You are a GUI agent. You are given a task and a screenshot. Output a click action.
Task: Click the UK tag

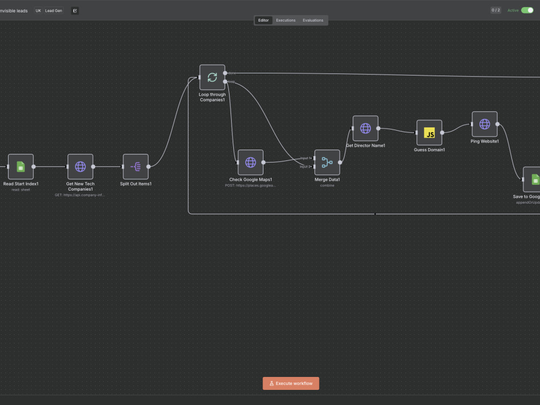pyautogui.click(x=38, y=11)
